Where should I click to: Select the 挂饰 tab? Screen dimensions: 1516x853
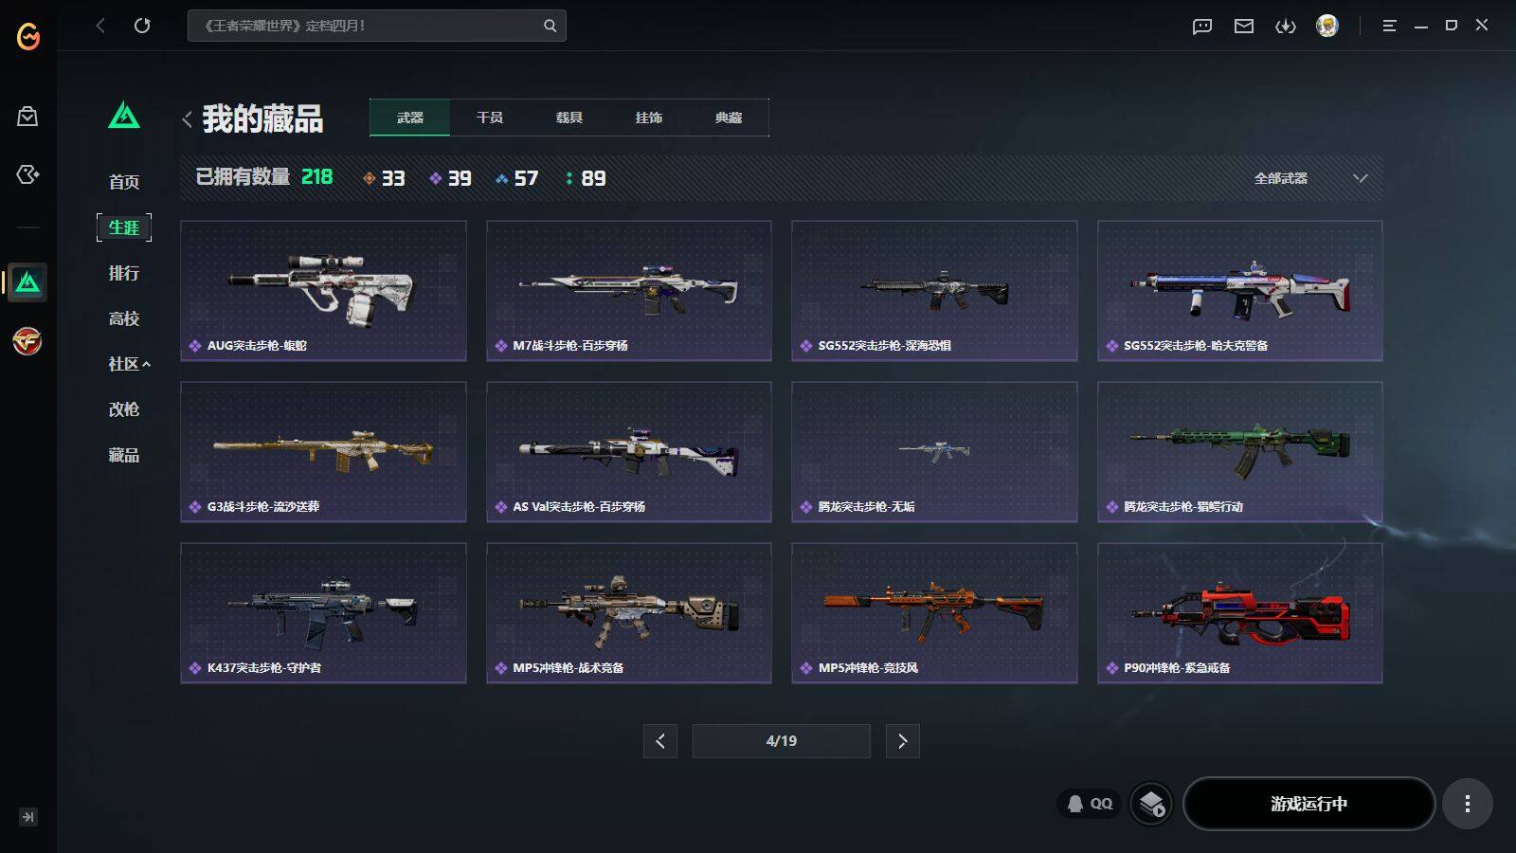tap(649, 118)
